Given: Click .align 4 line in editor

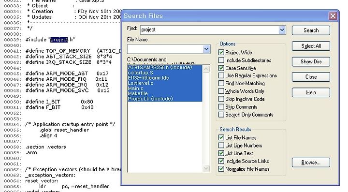Looking at the screenshot, I should point(48,135).
